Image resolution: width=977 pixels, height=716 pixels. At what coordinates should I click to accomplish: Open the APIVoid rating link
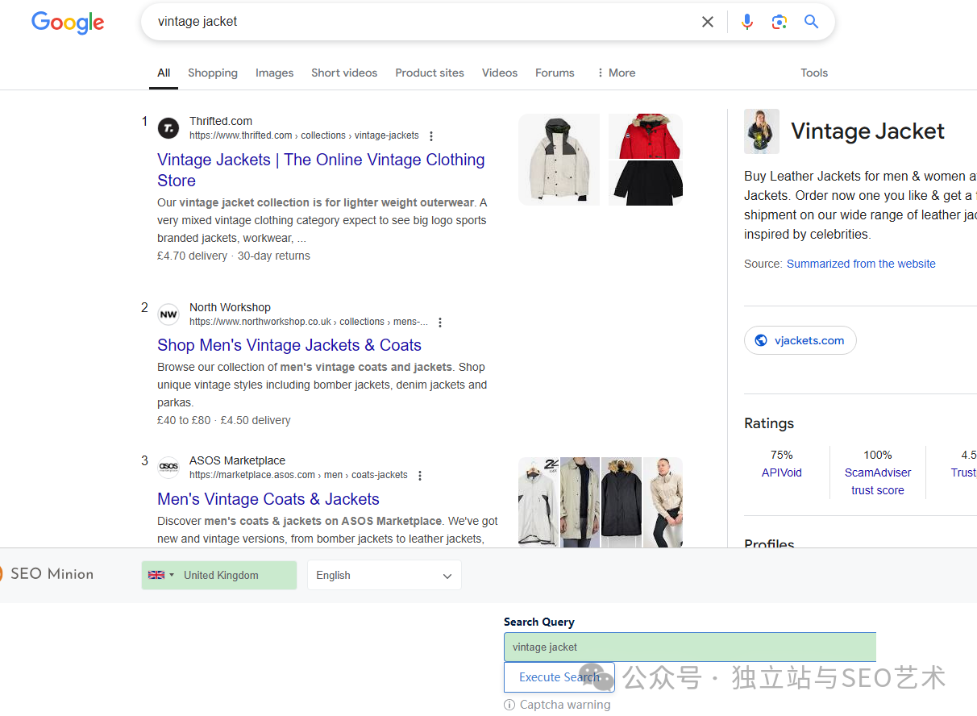tap(782, 472)
